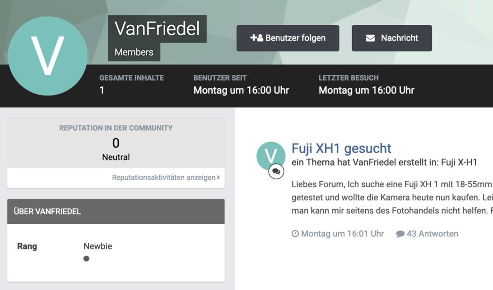Click the small V avatar beside topic
Screen dimensions: 493x290
[x=270, y=155]
